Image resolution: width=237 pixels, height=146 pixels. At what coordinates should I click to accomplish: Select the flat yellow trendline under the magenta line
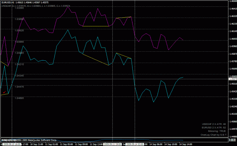pos(96,26)
